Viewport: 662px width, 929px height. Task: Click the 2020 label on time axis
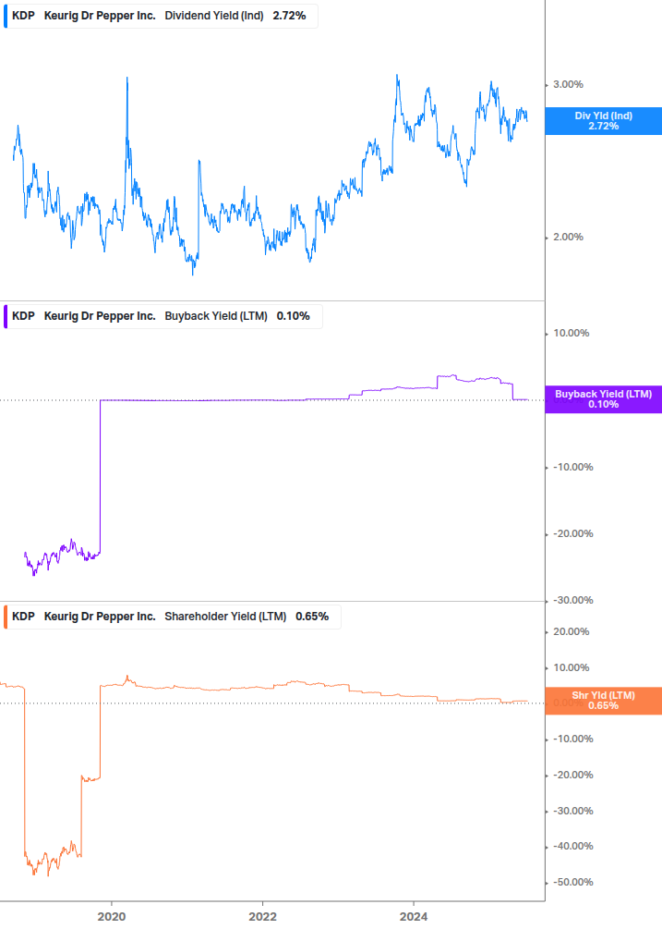(111, 917)
